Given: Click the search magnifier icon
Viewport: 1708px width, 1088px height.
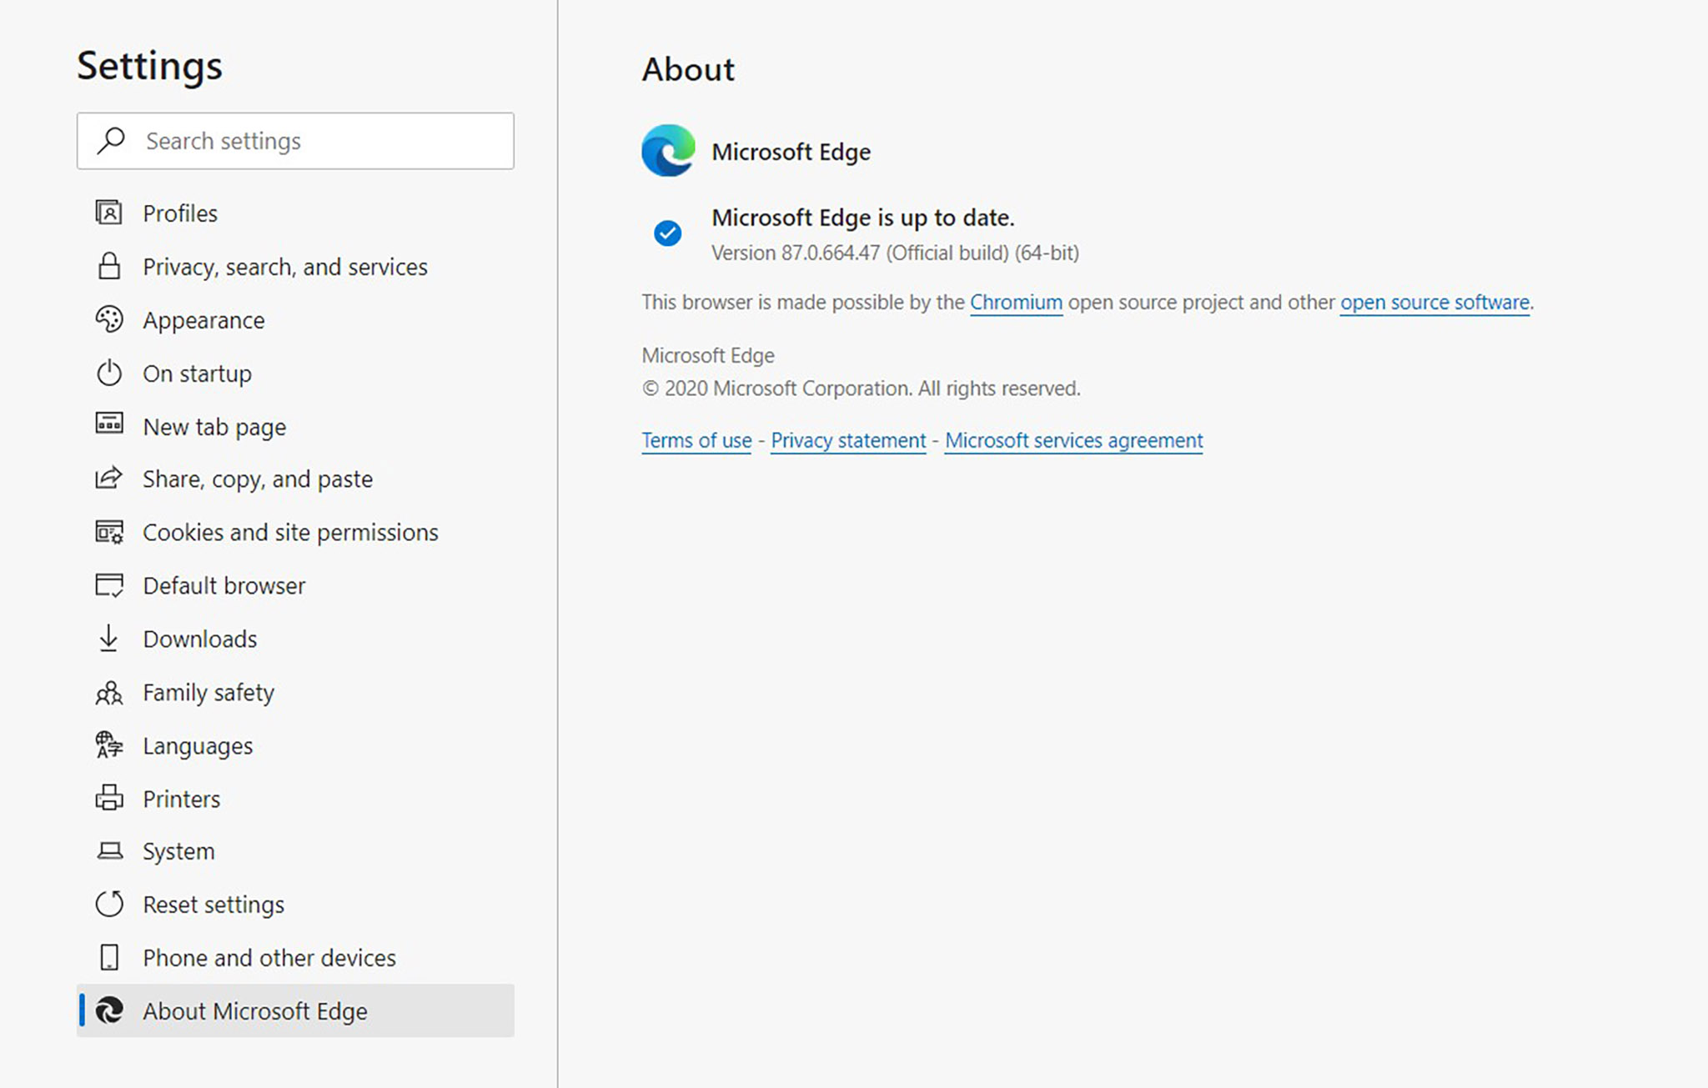Looking at the screenshot, I should point(111,141).
